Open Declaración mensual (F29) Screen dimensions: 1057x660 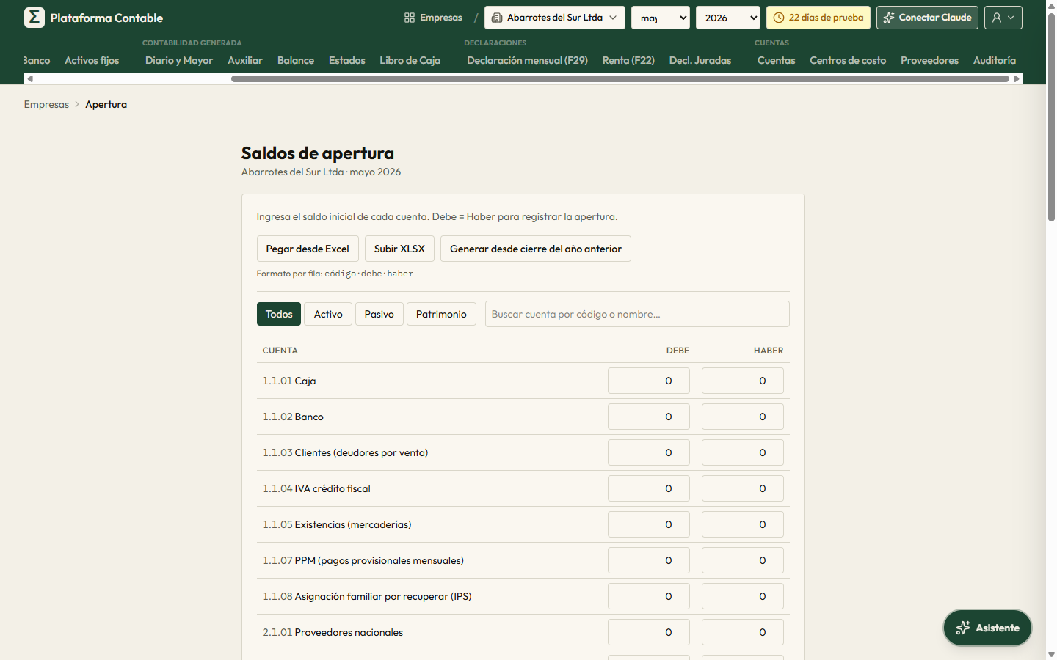pyautogui.click(x=528, y=60)
